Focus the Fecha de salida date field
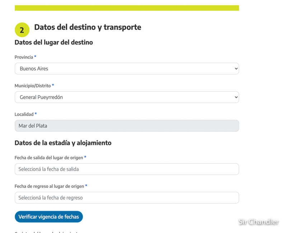This screenshot has height=233, width=287. 127,169
